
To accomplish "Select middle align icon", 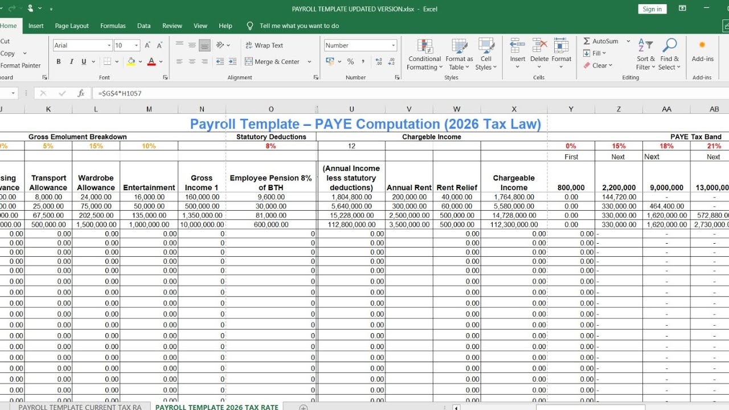I will coord(192,45).
